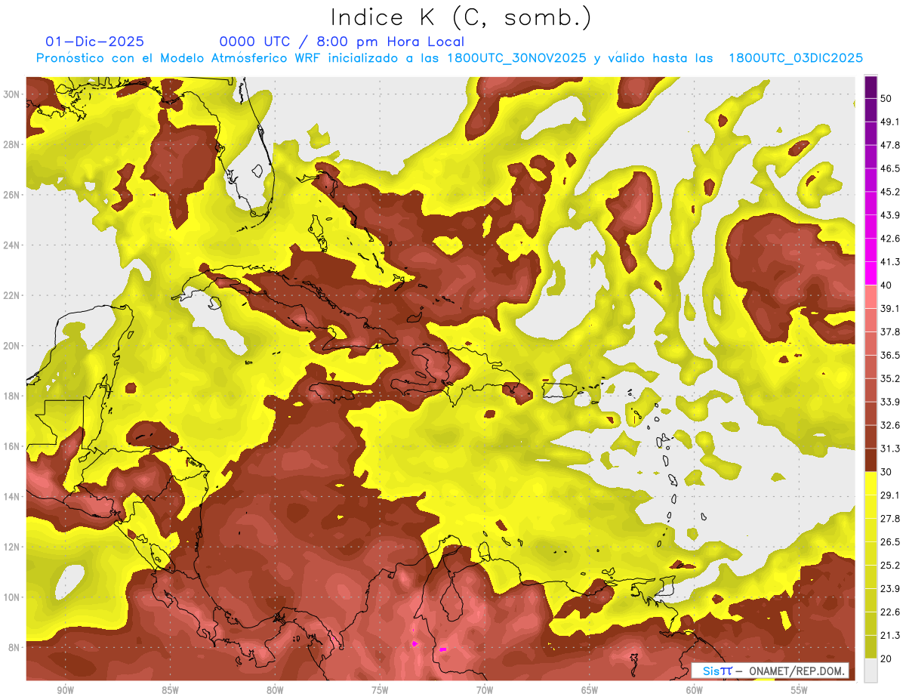
Task: Click colorbar value '46.5'
Action: tap(889, 168)
